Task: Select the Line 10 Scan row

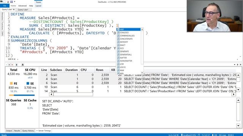Action: pyautogui.click(x=138, y=87)
